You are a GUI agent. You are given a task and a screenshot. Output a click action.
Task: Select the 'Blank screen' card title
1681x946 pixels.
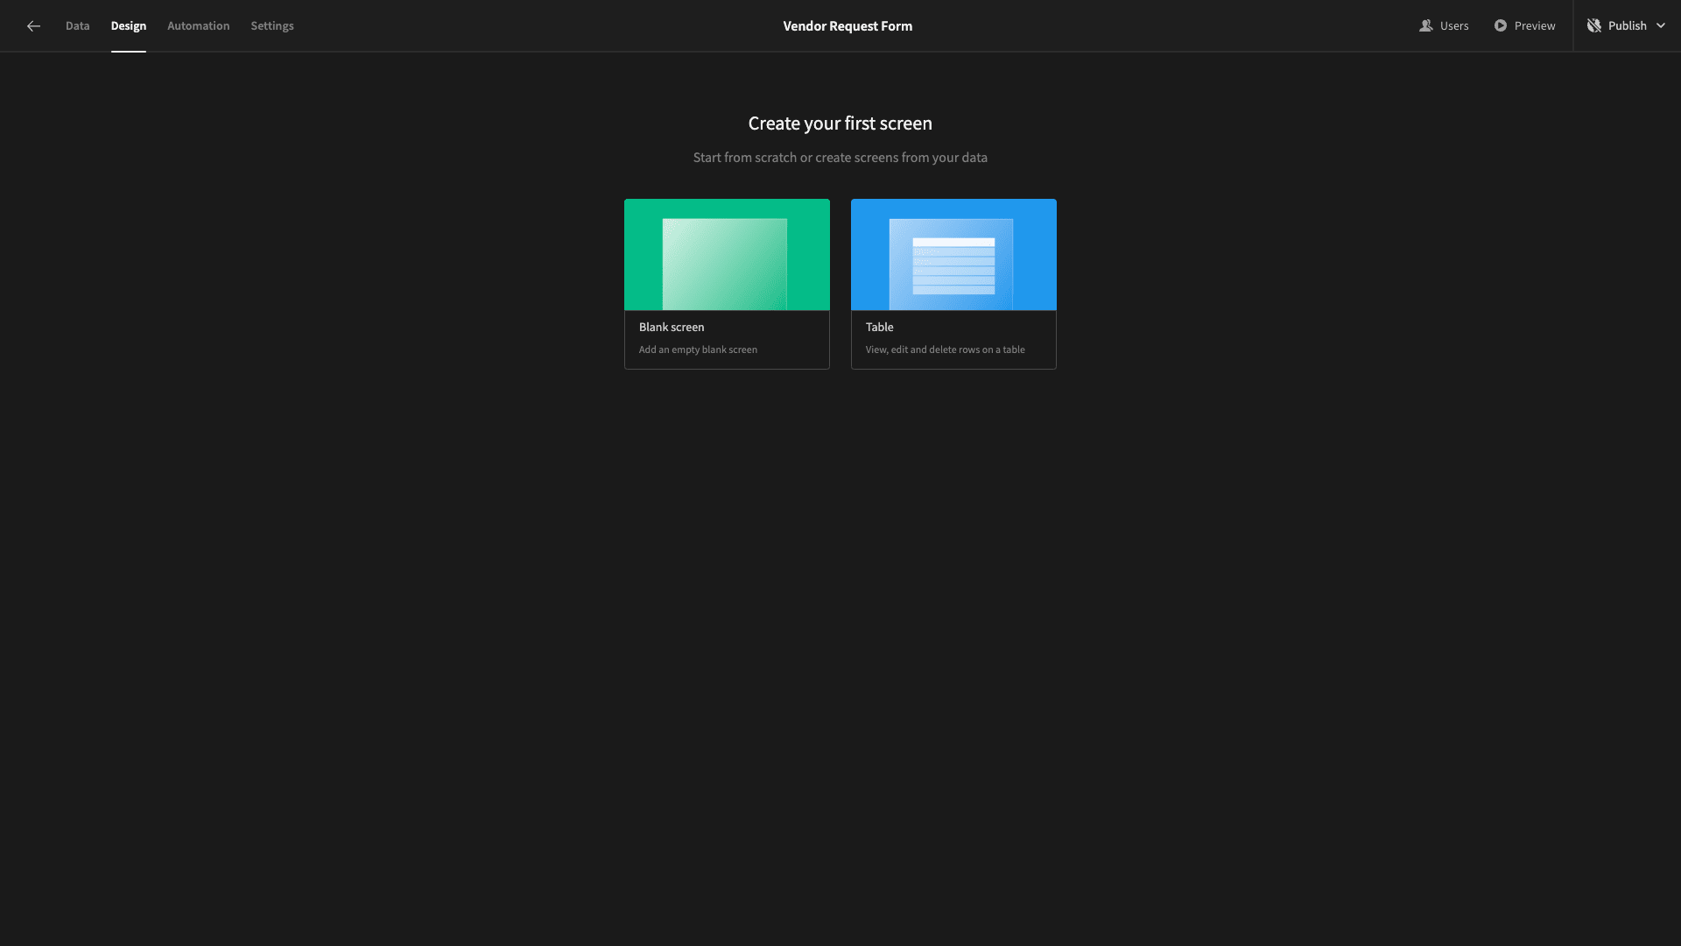672,328
